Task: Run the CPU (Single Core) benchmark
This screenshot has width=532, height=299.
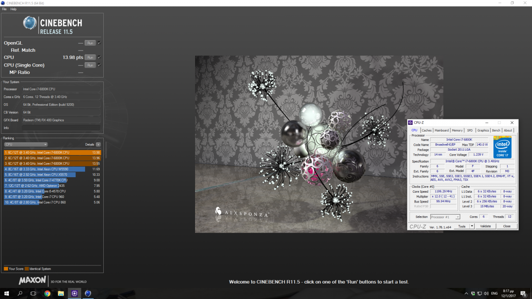Action: click(90, 65)
